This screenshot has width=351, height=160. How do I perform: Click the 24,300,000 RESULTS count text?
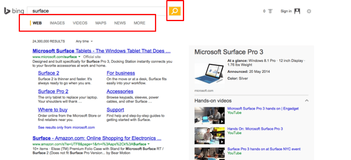(x=49, y=41)
